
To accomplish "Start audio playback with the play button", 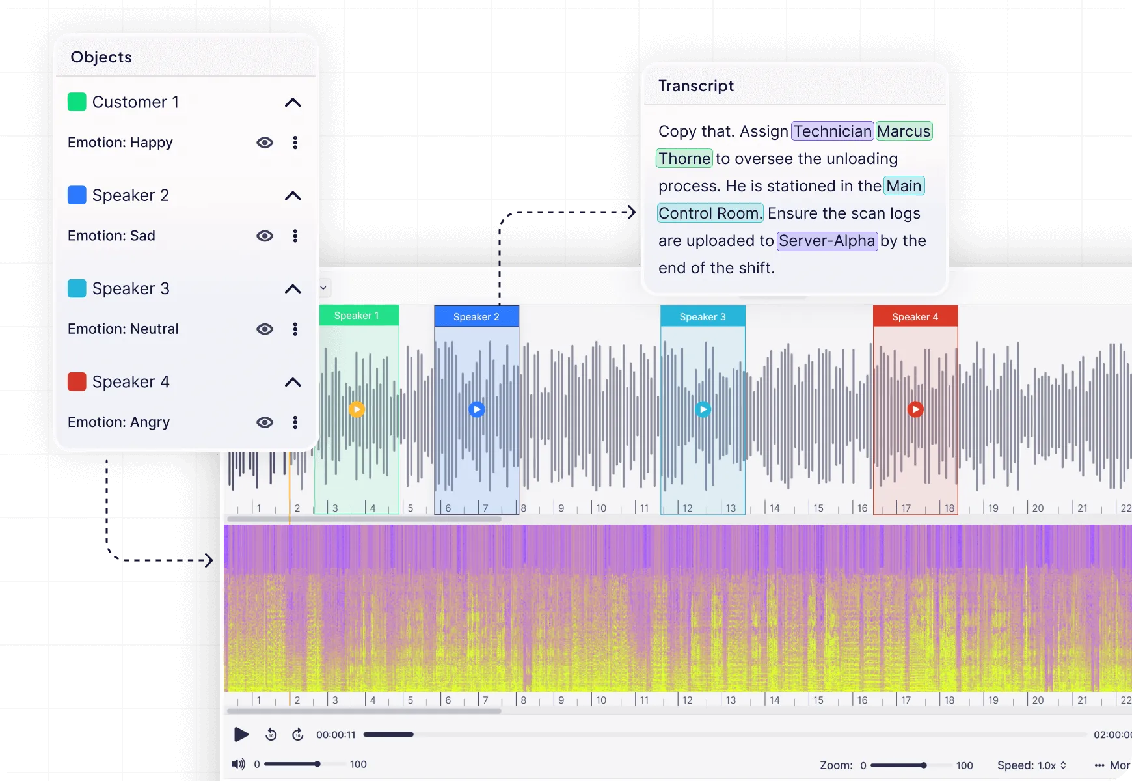I will pyautogui.click(x=241, y=735).
